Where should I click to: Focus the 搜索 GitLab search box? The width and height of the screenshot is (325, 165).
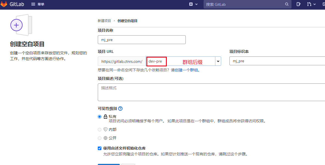[247, 4]
